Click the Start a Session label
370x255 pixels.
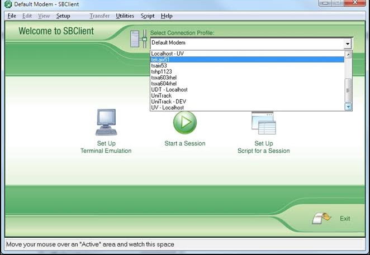point(185,143)
